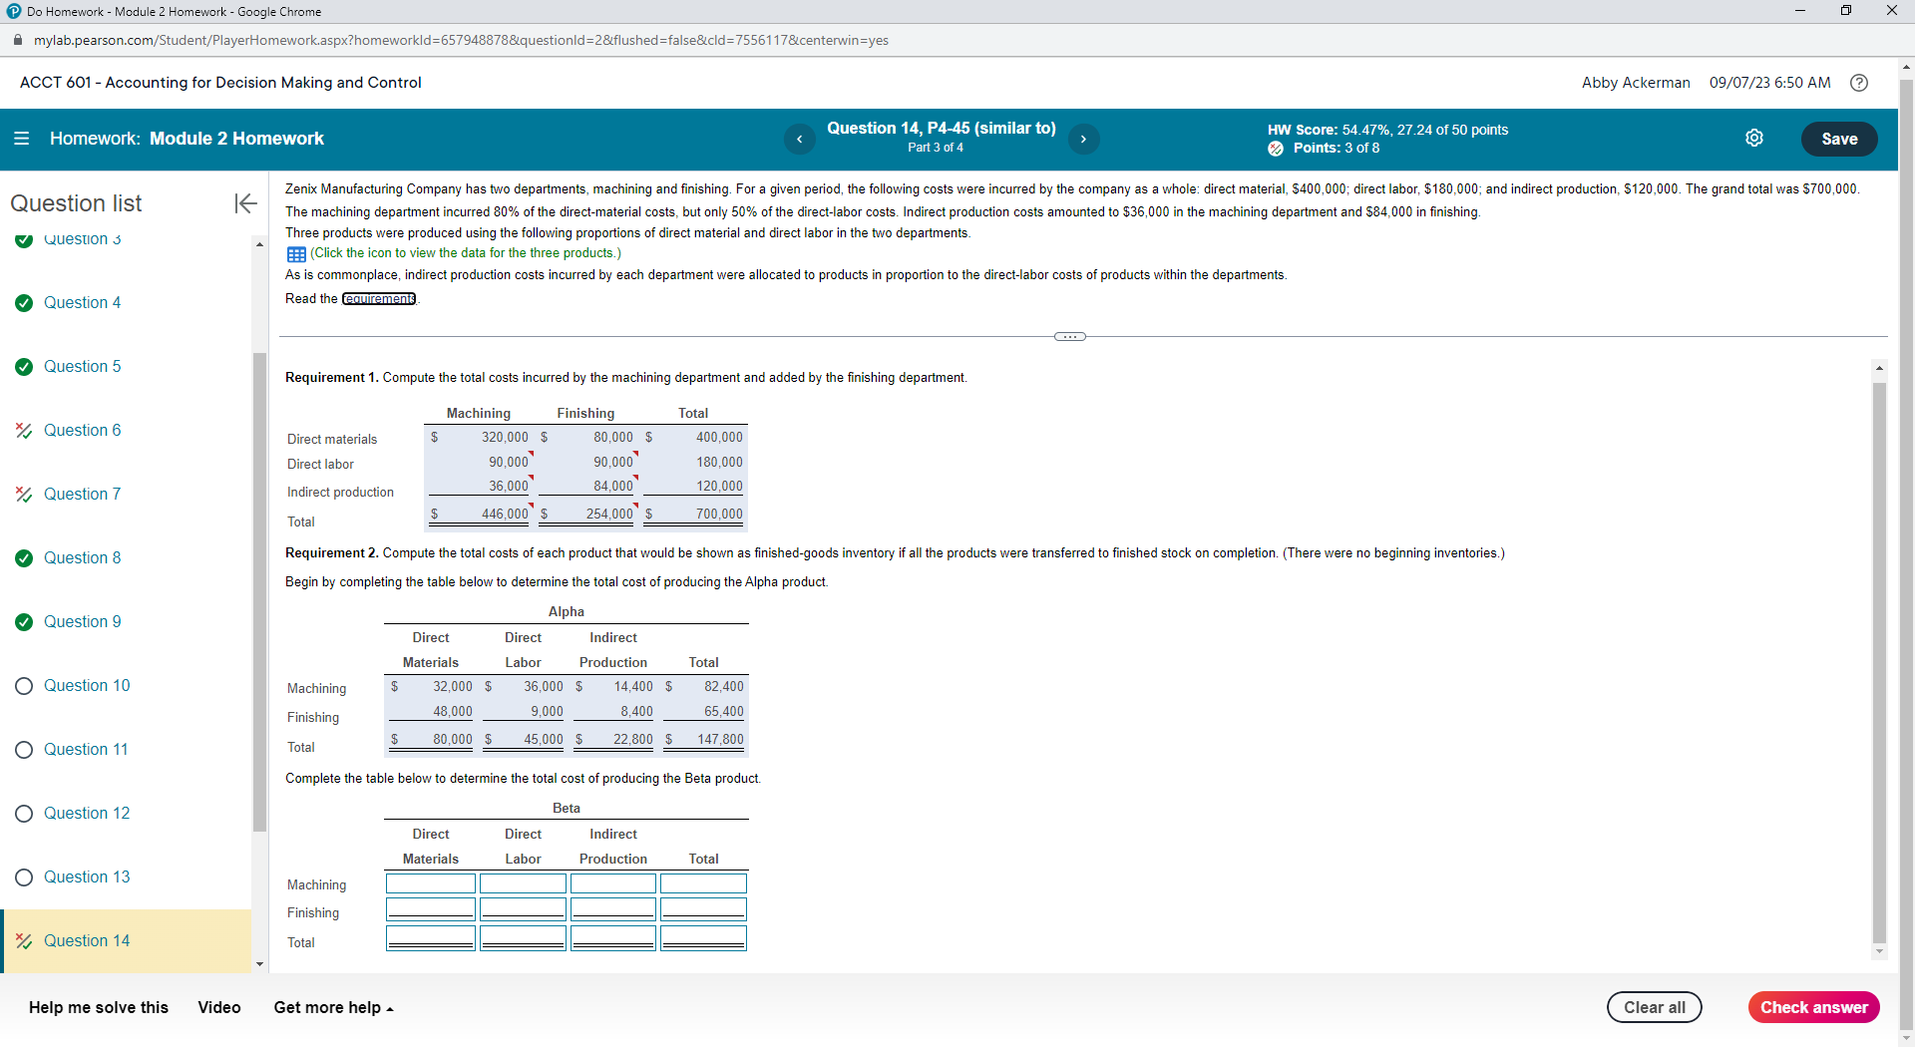Click the question list scrollbar thumb

tap(259, 592)
